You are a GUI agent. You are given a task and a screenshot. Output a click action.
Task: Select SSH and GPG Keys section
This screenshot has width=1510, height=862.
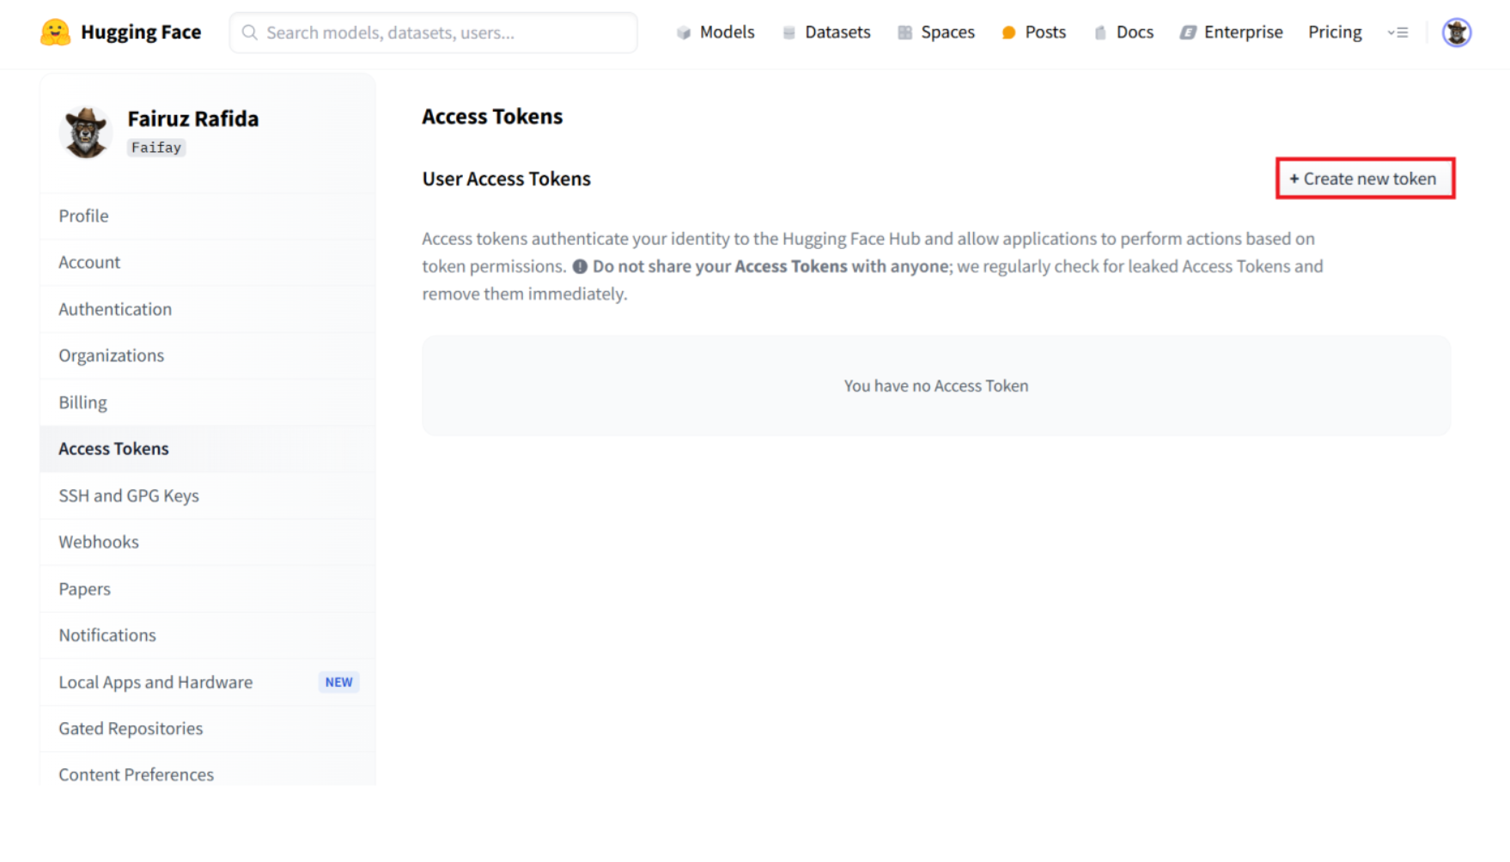click(x=129, y=496)
